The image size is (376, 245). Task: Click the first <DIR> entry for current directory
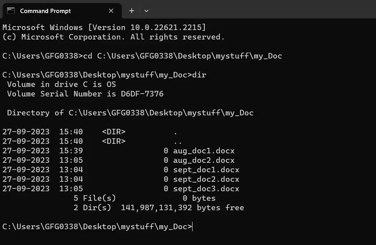point(113,132)
